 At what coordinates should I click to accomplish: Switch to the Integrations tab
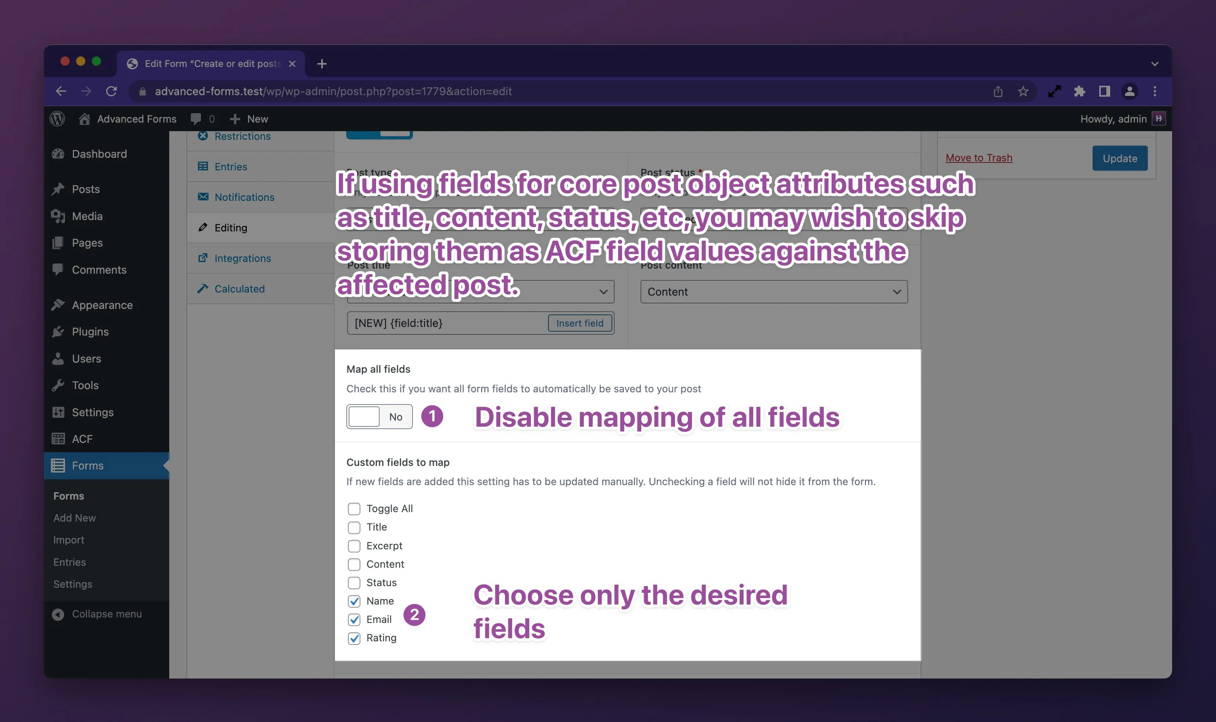tap(261, 258)
